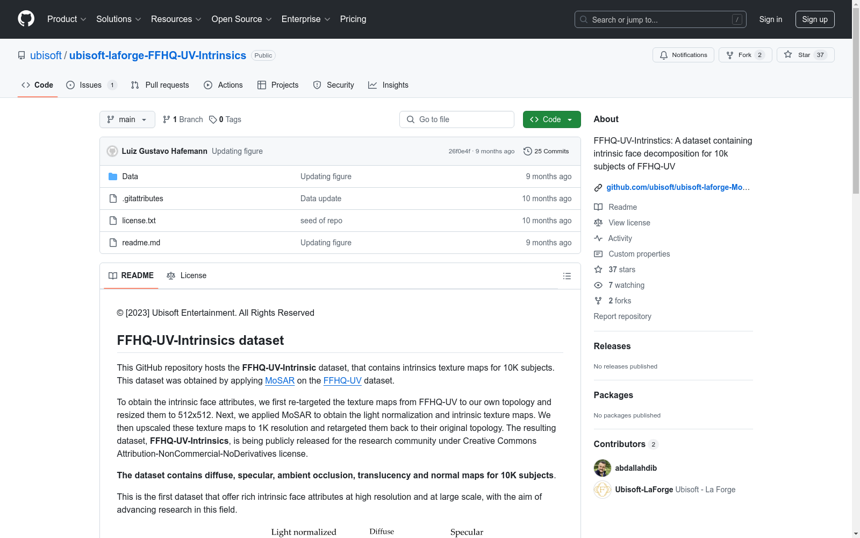Expand the Open Source menu

242,19
